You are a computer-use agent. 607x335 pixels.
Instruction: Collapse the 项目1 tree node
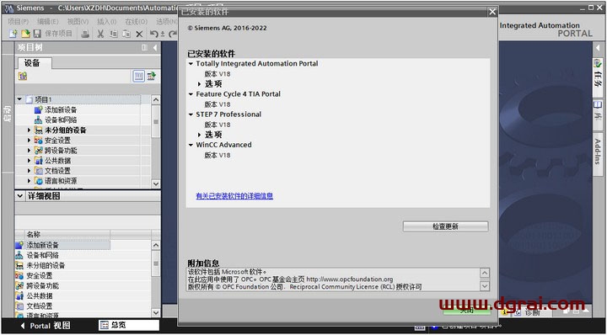[x=19, y=99]
